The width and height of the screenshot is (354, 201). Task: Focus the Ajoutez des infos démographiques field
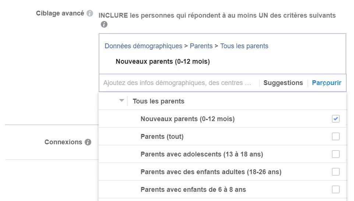pos(178,83)
